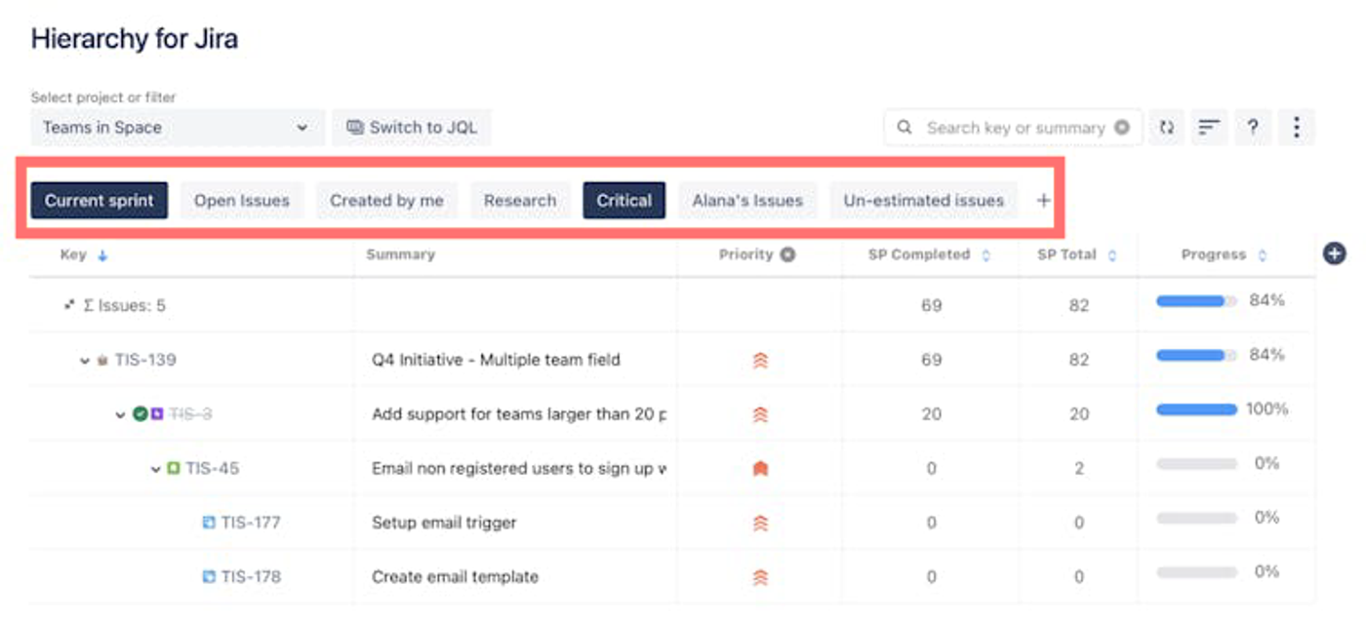Toggle the Open Issues quick filter

tap(242, 201)
